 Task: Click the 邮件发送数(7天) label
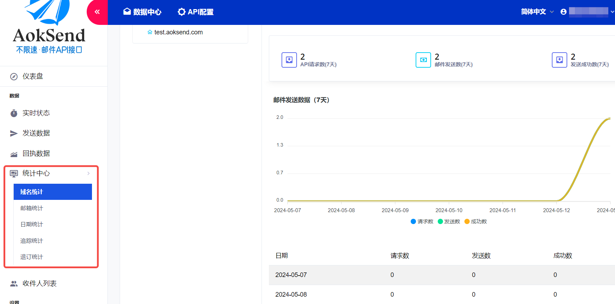tap(454, 65)
